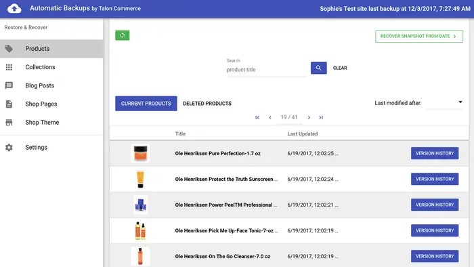
Task: Open Version History for Power PeelTM Professional
Action: point(435,205)
